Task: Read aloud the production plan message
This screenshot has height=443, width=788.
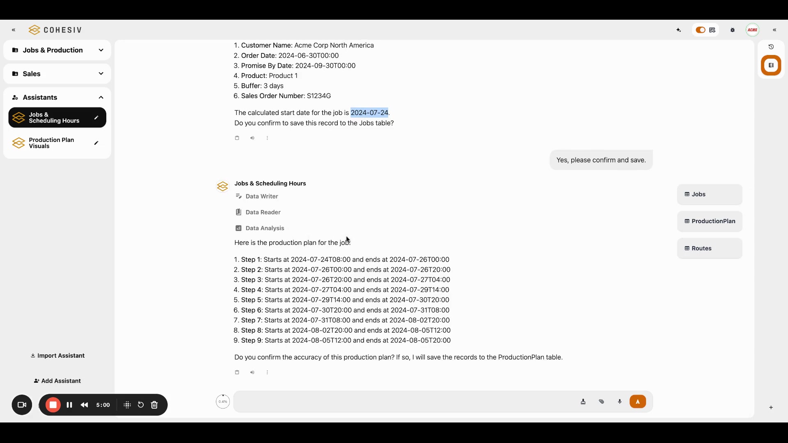Action: 252,372
